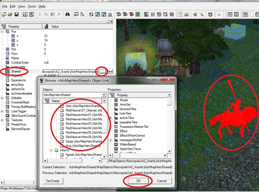Click the tree-structure toolbar icon
The height and width of the screenshot is (192, 259).
click(x=83, y=15)
